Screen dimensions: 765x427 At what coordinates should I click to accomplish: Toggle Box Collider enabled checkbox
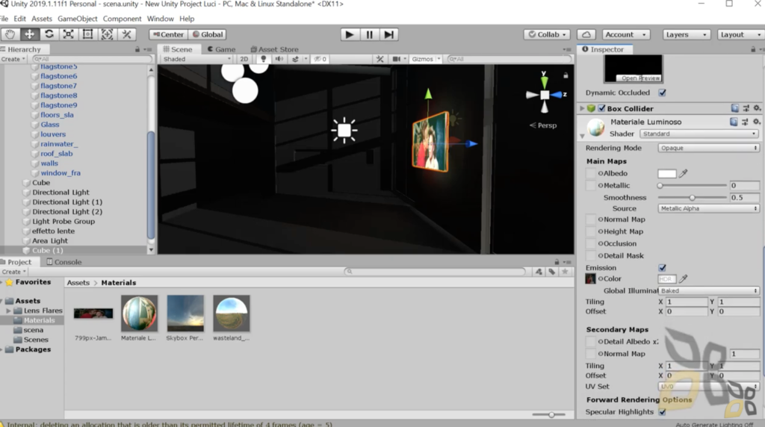tap(601, 108)
